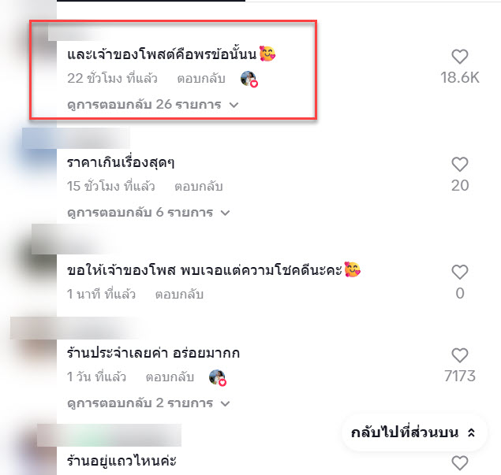Click the 7173 like count
The image size is (501, 475).
(x=460, y=376)
